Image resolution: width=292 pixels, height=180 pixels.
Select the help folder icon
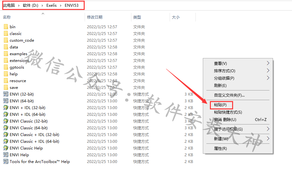[x=6, y=74]
